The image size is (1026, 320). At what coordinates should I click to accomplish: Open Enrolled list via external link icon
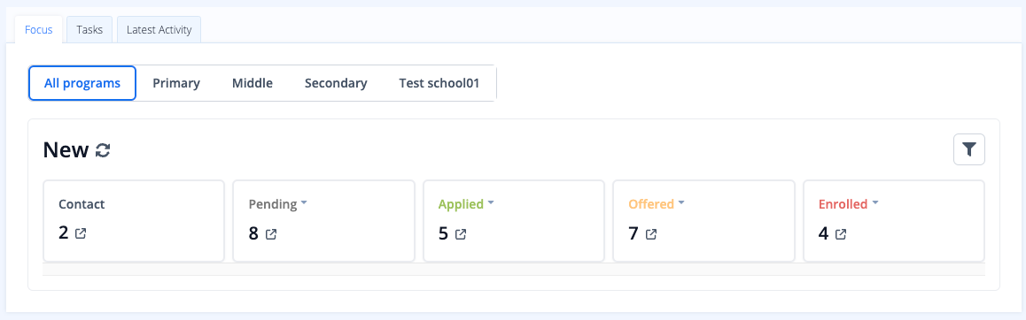841,233
